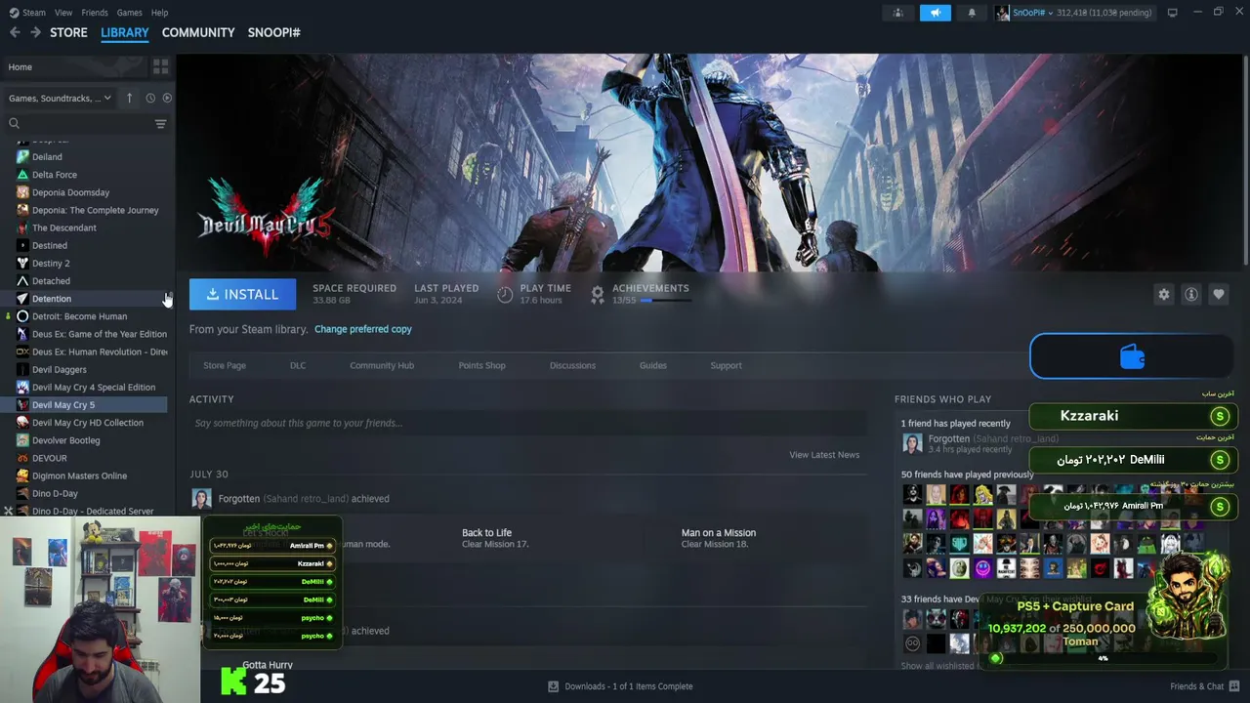The height and width of the screenshot is (703, 1250).
Task: Select the Detached game icon
Action: pyautogui.click(x=22, y=281)
